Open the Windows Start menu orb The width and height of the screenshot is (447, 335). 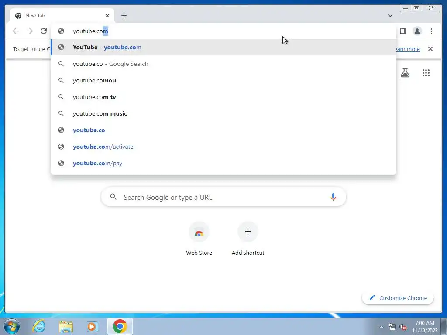pos(12,326)
